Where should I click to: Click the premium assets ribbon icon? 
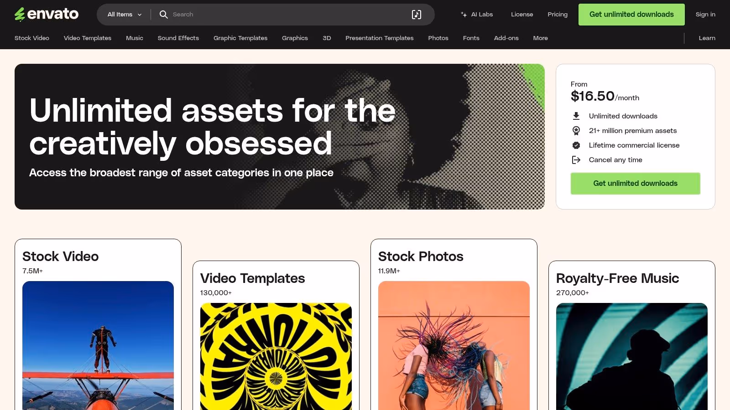click(576, 131)
